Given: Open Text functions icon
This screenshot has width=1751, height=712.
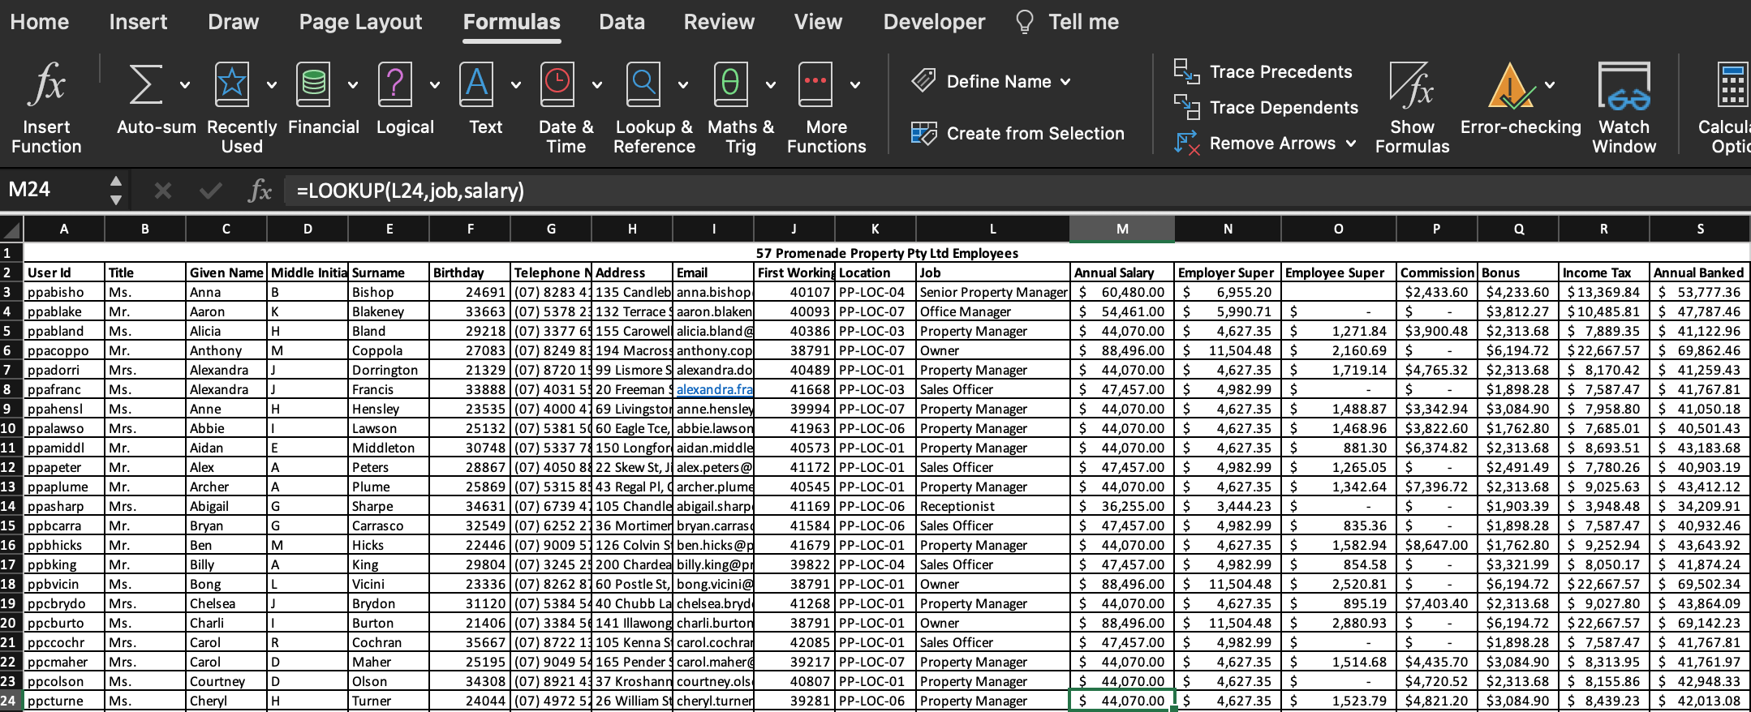Looking at the screenshot, I should pyautogui.click(x=476, y=84).
